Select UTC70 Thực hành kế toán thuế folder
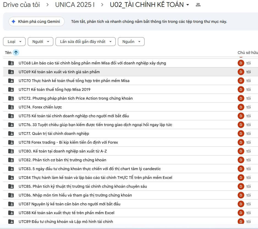The image size is (258, 229). click(74, 81)
